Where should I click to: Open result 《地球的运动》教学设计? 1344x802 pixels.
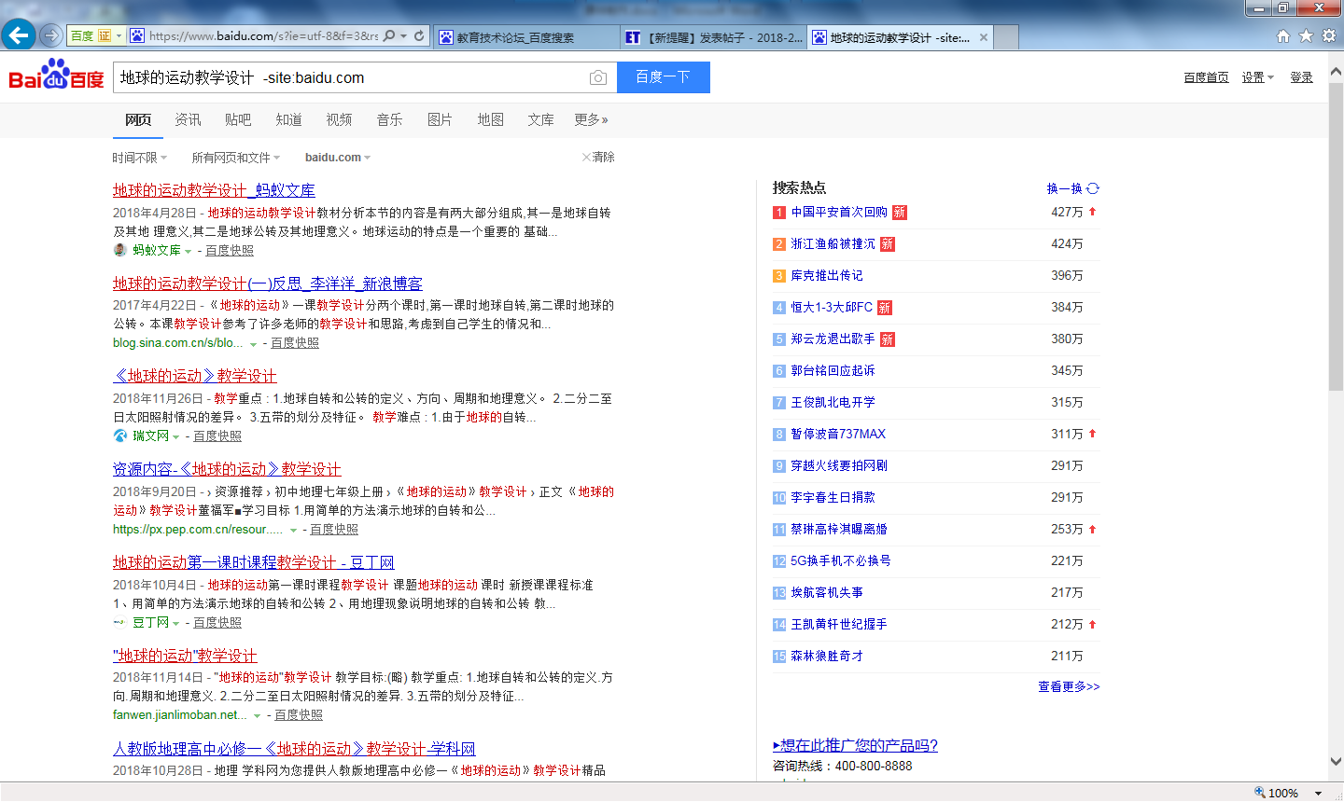pyautogui.click(x=195, y=376)
